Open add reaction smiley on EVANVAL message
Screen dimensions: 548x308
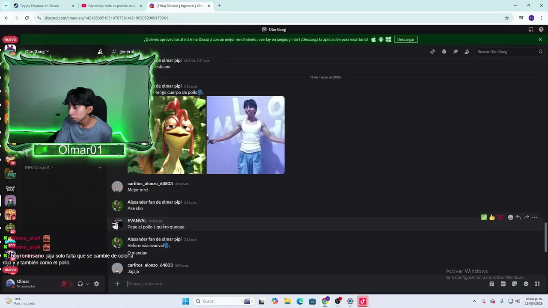click(x=510, y=217)
